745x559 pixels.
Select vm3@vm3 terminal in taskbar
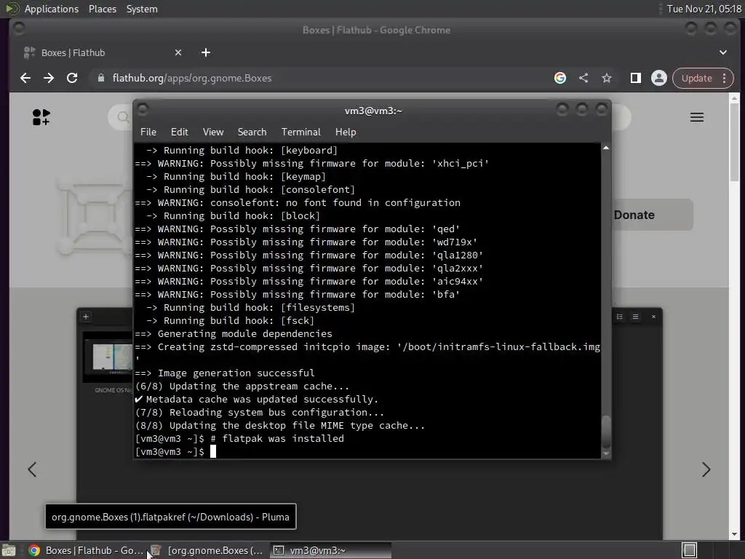[331, 550]
